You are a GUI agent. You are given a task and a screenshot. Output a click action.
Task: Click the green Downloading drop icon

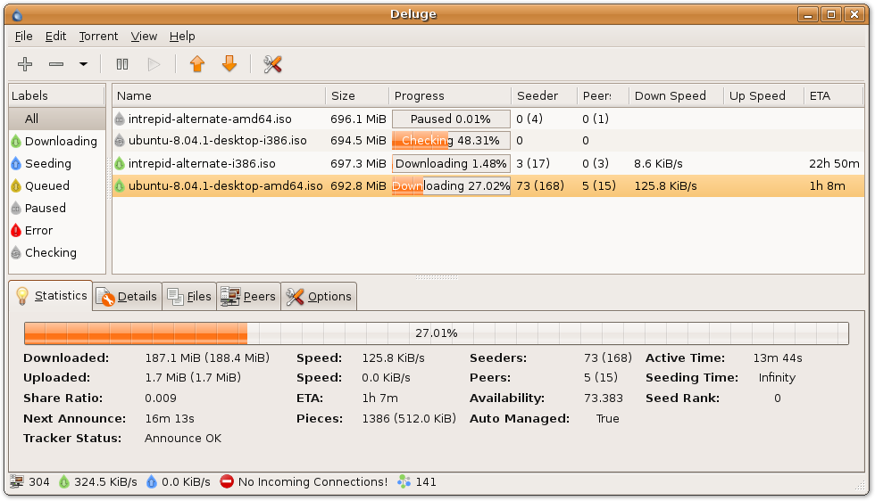(x=16, y=141)
